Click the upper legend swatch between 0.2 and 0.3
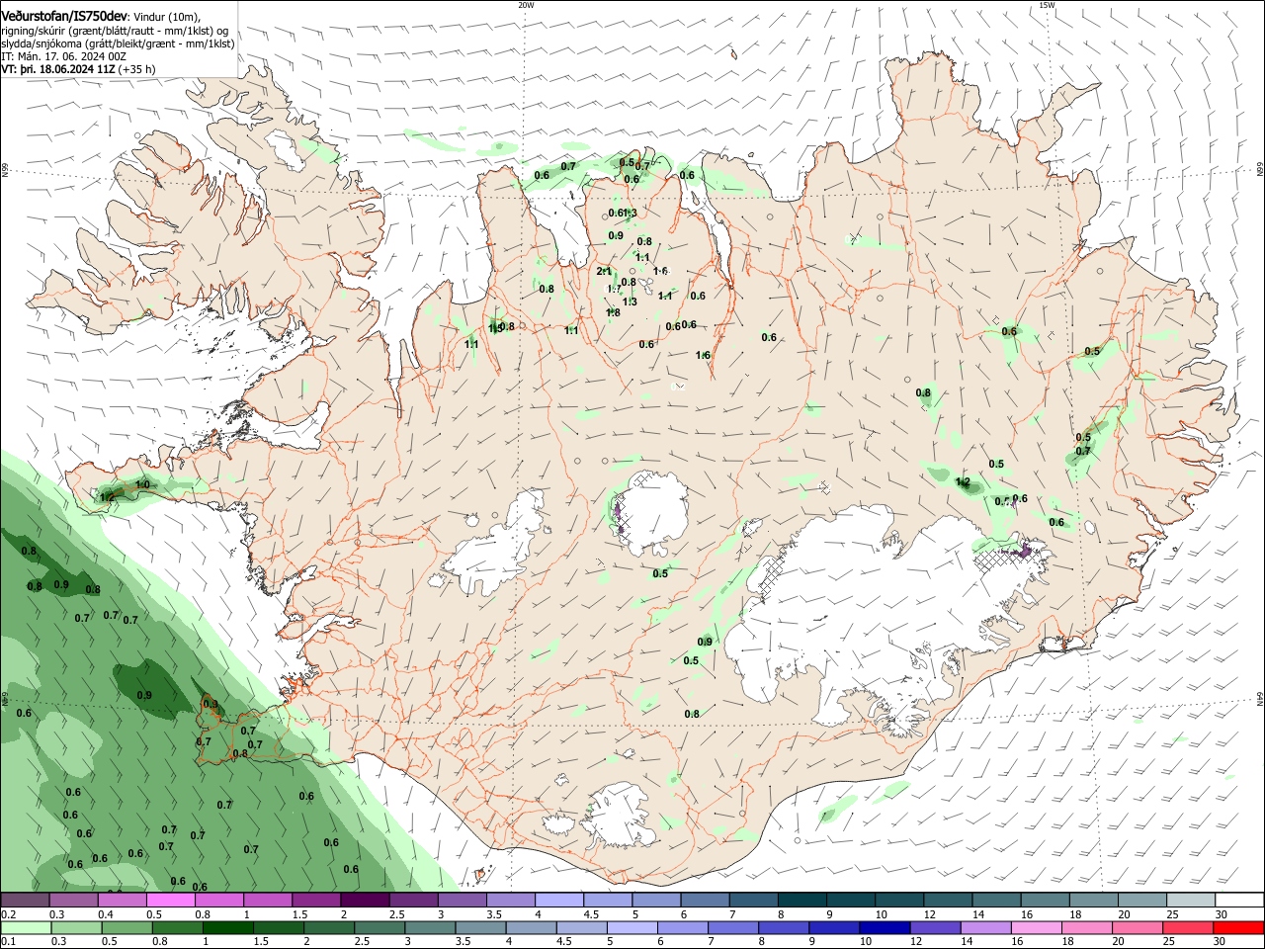 click(25, 900)
